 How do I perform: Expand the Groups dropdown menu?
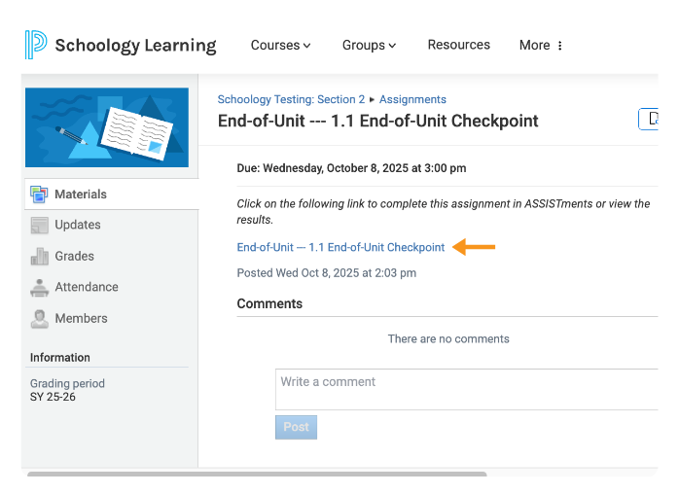tap(369, 45)
